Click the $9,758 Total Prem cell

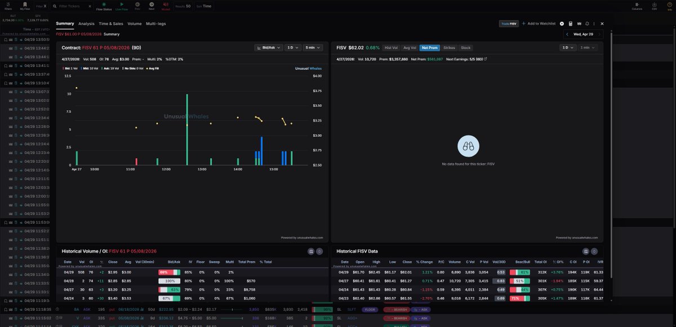249,289
